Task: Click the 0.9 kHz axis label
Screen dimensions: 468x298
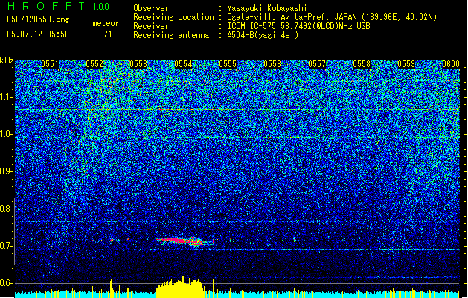Action: [7, 171]
